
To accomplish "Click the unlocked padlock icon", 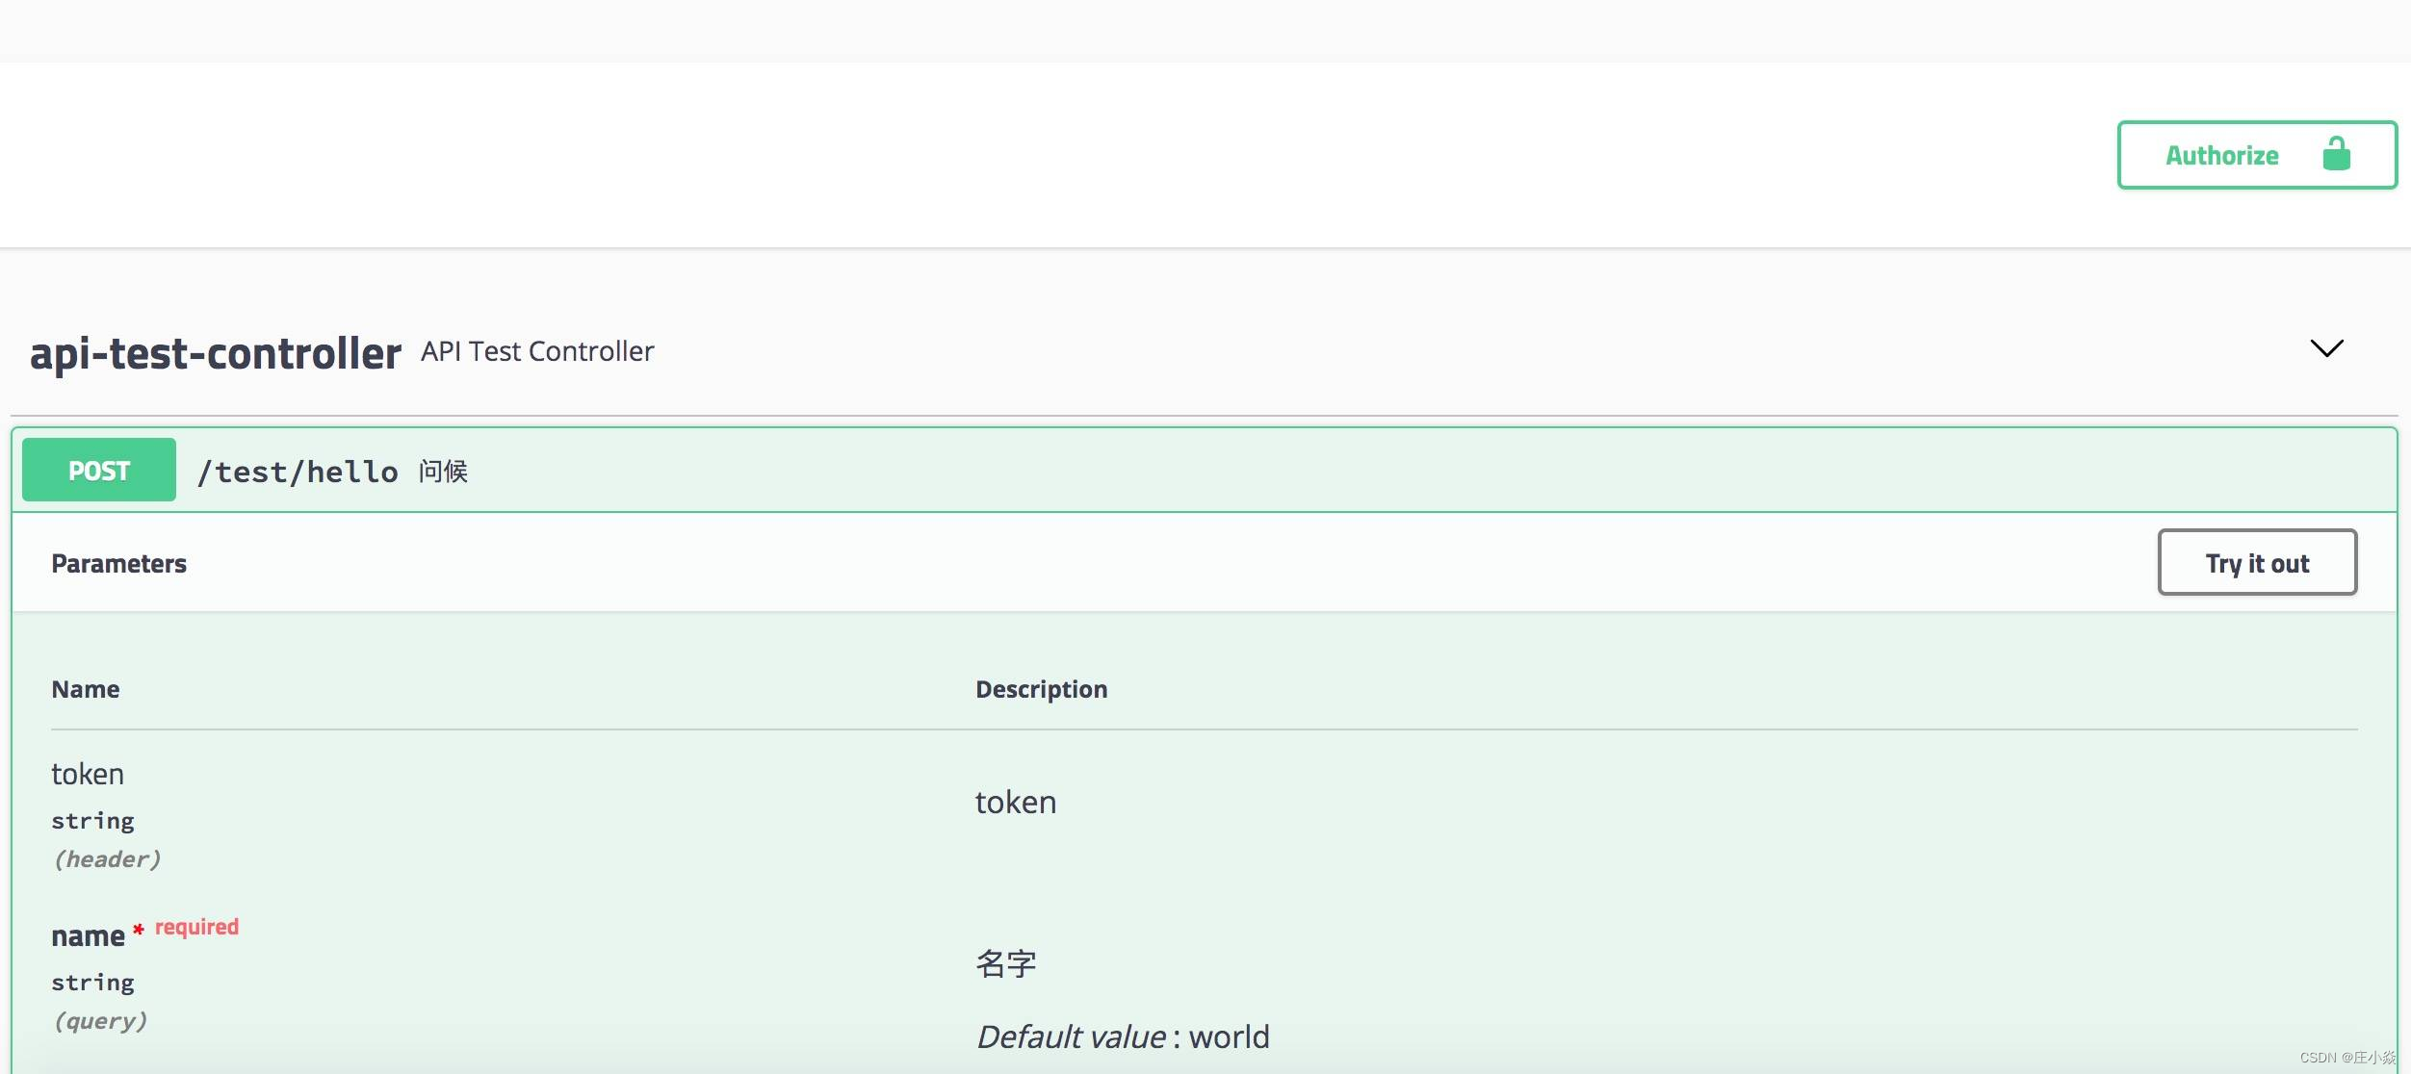I will point(2336,154).
